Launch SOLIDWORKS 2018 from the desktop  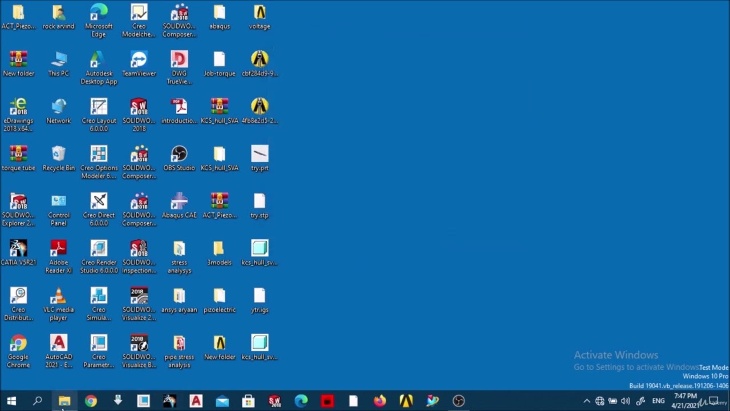[139, 115]
